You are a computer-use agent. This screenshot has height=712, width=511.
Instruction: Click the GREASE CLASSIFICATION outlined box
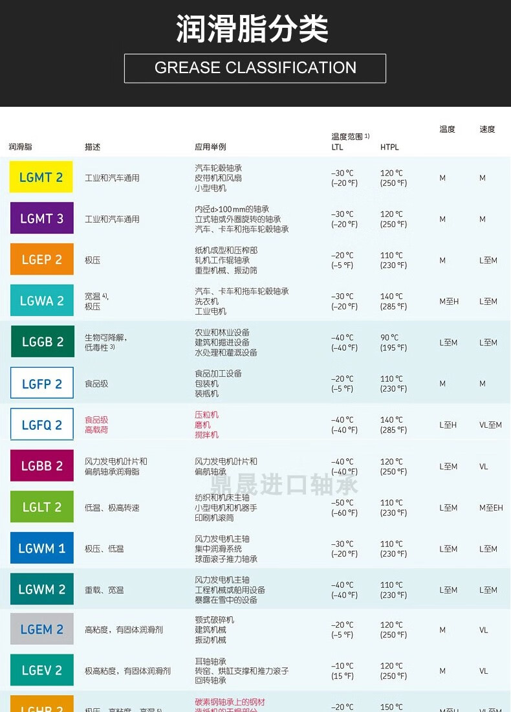pyautogui.click(x=255, y=68)
